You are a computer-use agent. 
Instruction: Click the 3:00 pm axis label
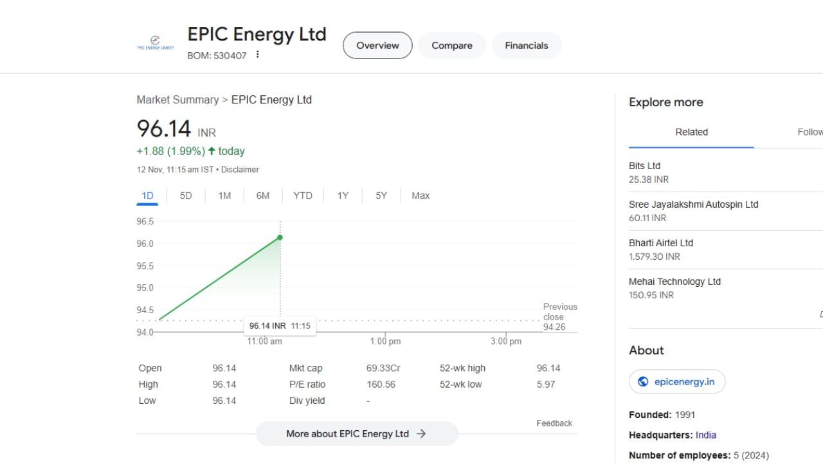tap(506, 341)
